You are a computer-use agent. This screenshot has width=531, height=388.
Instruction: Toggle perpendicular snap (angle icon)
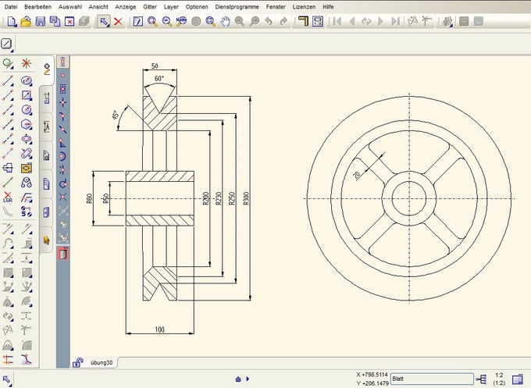pyautogui.click(x=63, y=143)
